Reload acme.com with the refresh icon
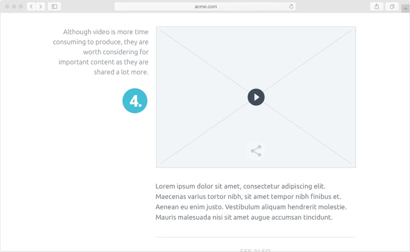This screenshot has width=410, height=252. click(x=291, y=6)
